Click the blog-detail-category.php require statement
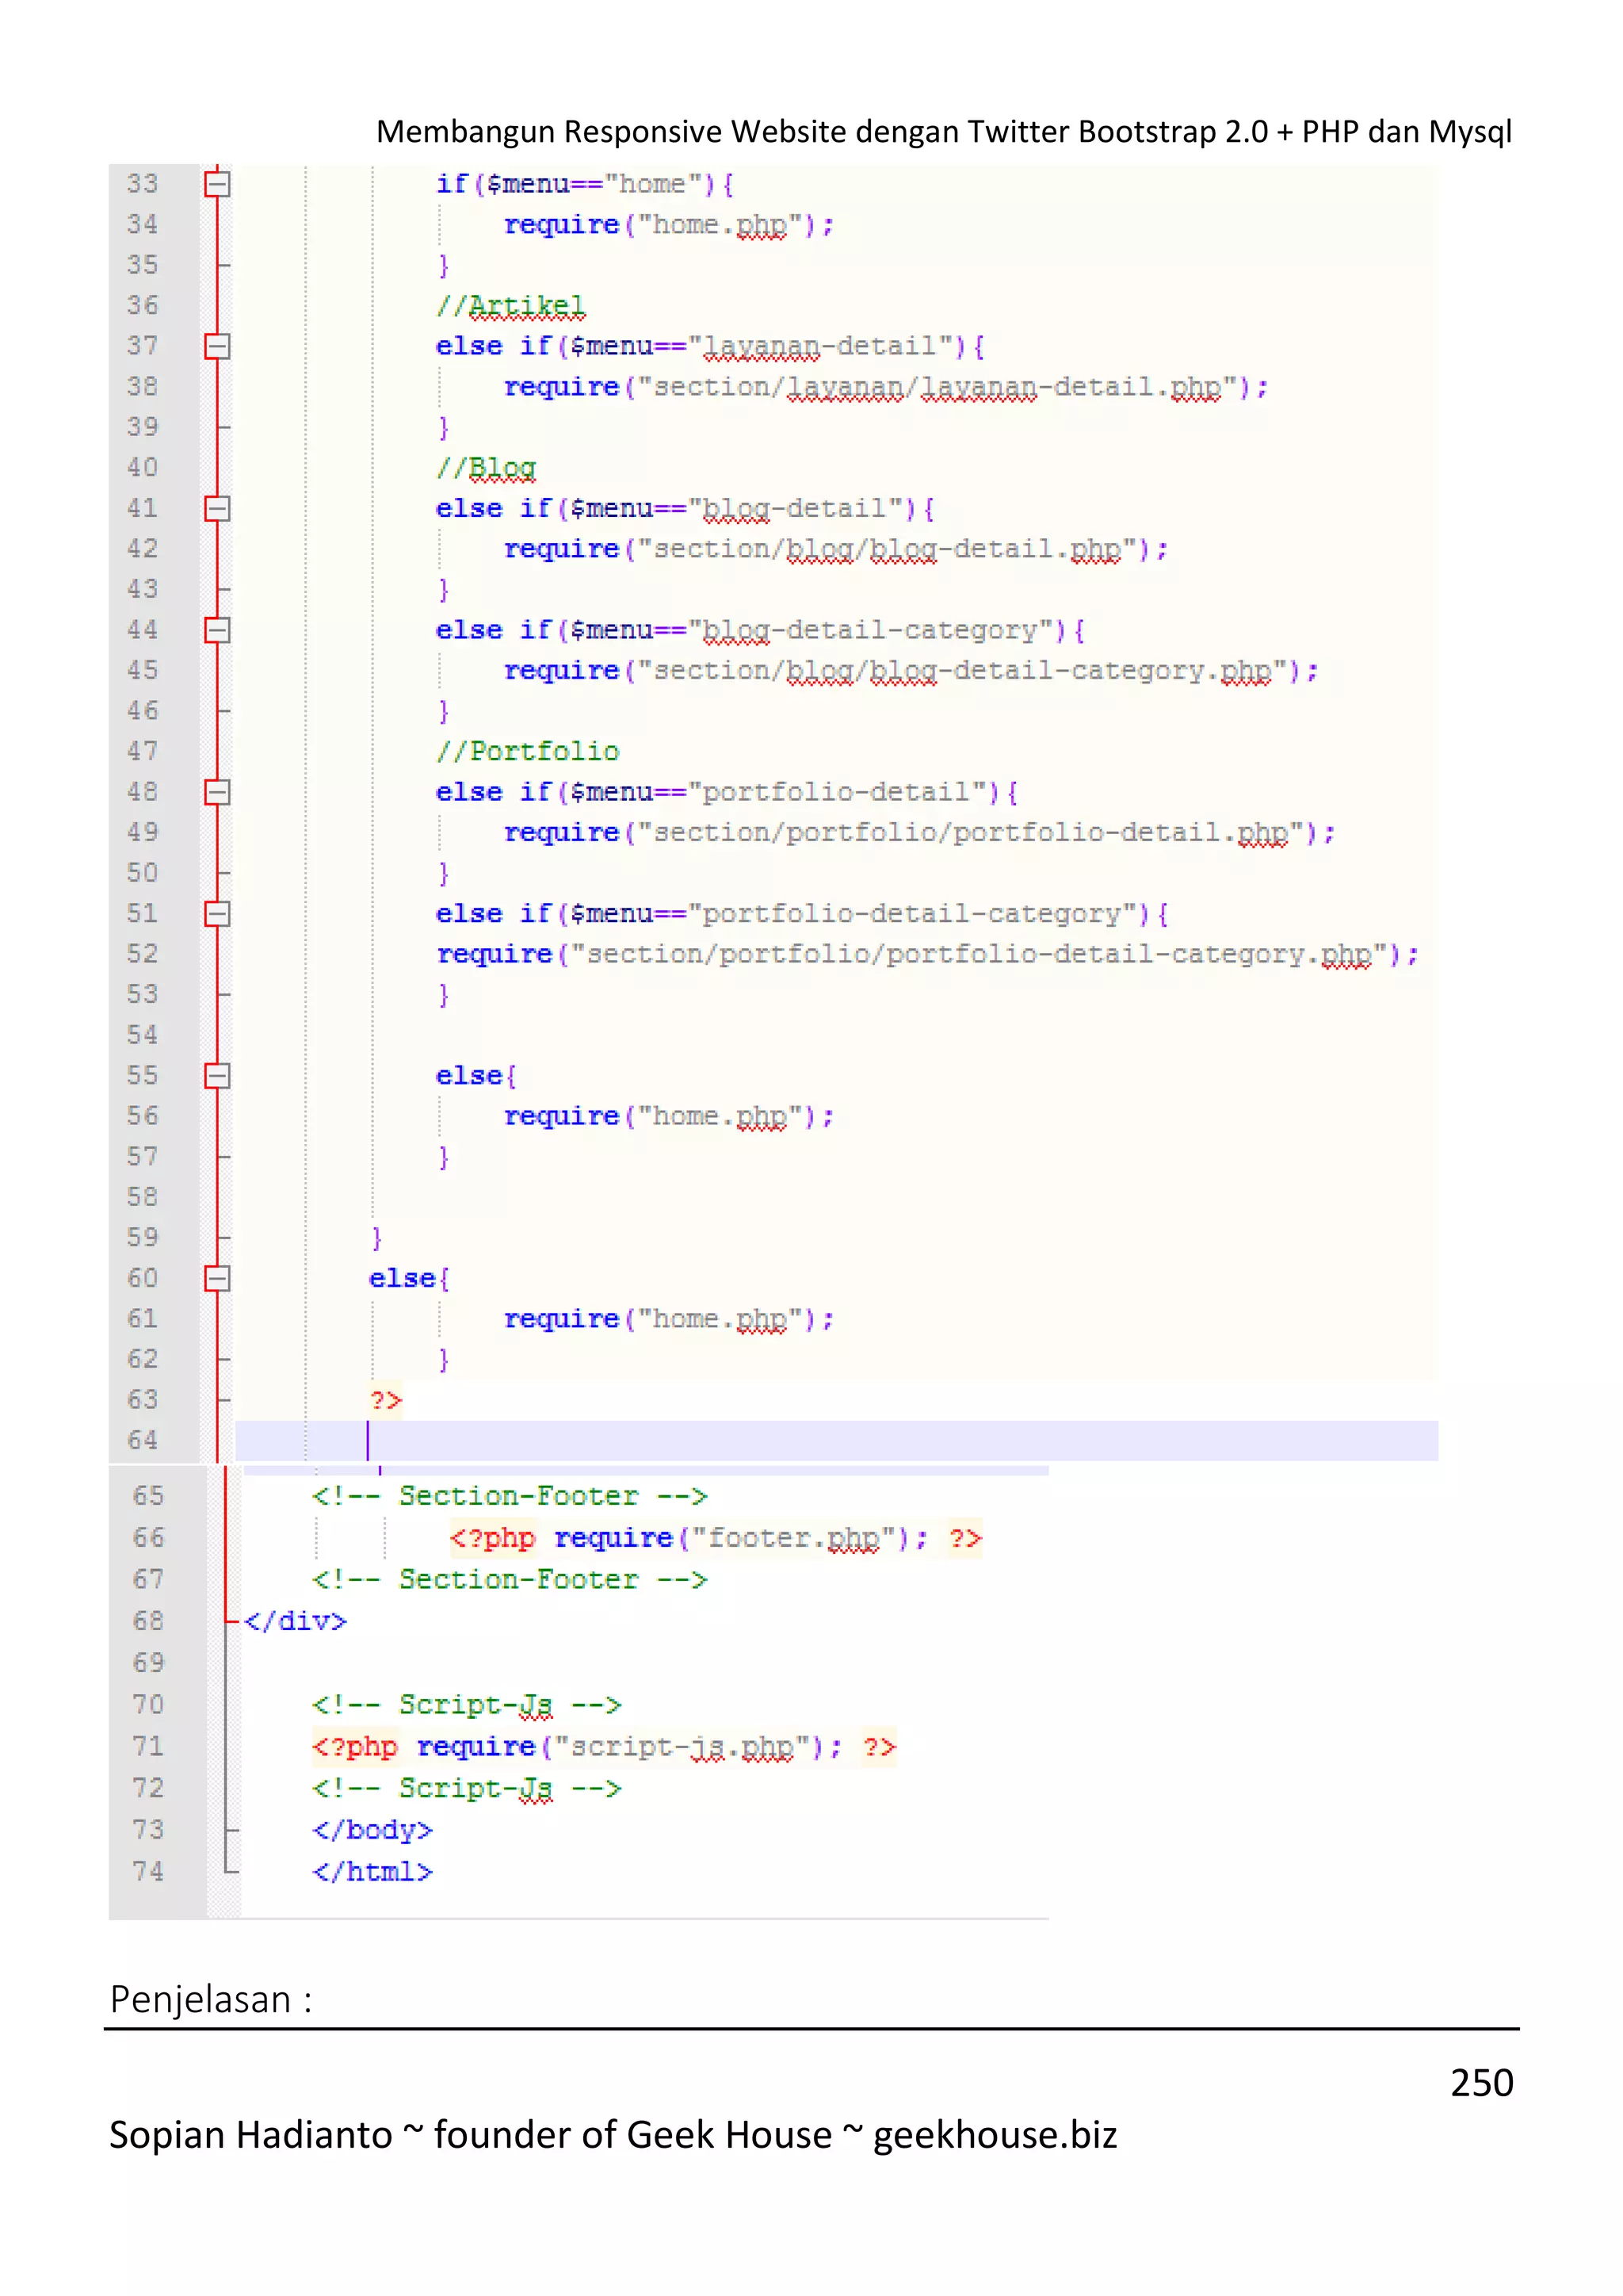1623x2296 pixels. point(911,671)
